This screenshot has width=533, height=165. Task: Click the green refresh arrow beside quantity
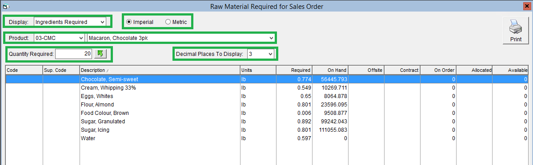click(x=100, y=54)
